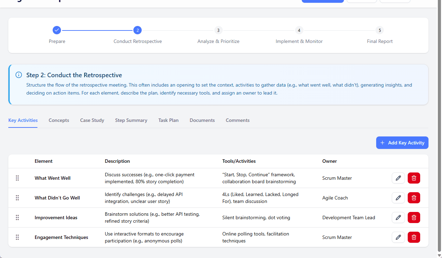
Task: Click the vertical scrollbar down arrow
Action: pos(439,255)
